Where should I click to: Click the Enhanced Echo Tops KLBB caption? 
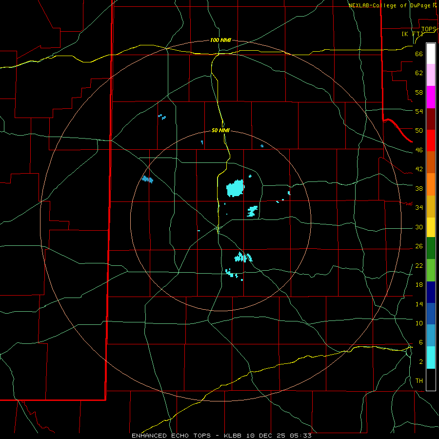click(x=221, y=436)
